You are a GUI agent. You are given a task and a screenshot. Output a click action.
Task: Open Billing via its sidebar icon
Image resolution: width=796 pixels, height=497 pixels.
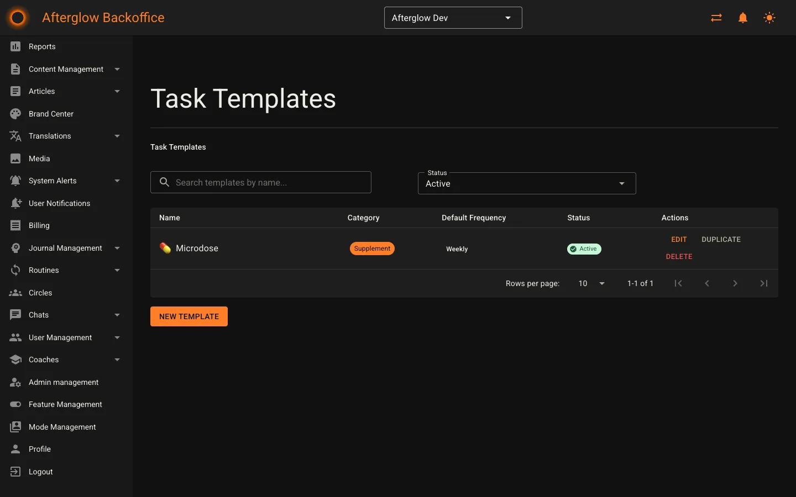(16, 225)
